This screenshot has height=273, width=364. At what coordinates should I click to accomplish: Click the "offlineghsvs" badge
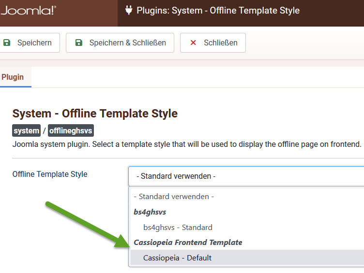point(71,131)
